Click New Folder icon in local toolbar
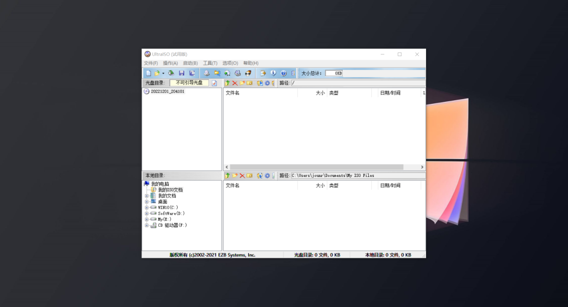The height and width of the screenshot is (307, 568). (x=235, y=175)
